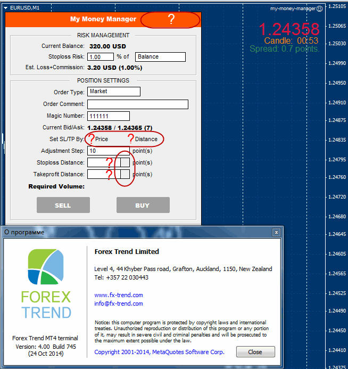Click the Tel: +357 22 030443 line
This screenshot has width=348, height=369.
[121, 277]
